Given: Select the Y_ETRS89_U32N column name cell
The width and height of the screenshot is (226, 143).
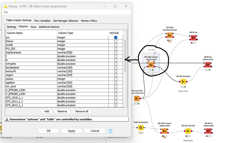Looking at the screenshot, I should [31, 94].
